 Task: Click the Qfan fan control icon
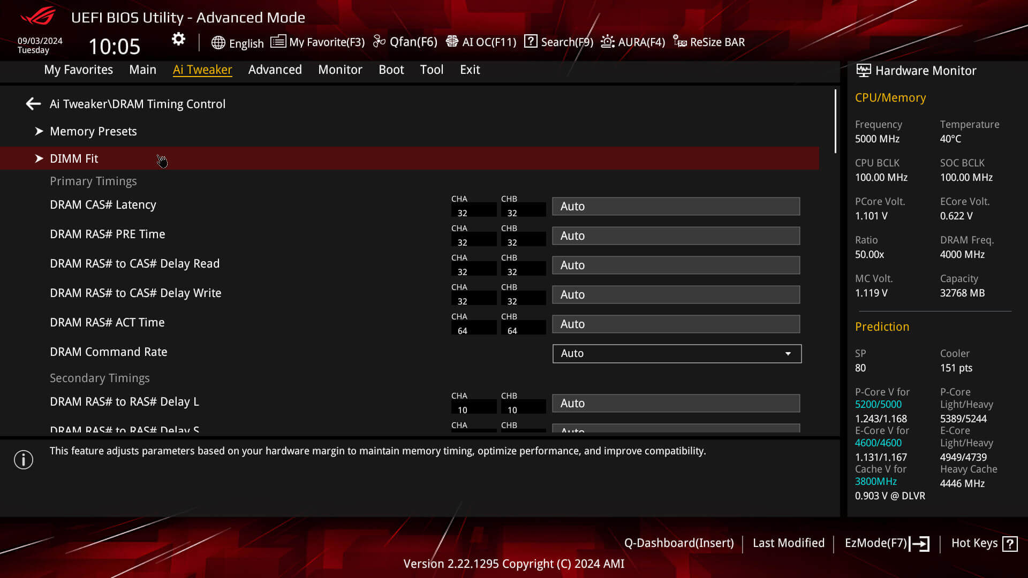[379, 42]
